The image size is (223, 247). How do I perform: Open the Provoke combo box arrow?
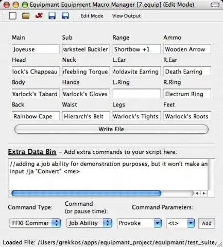pyautogui.click(x=158, y=223)
